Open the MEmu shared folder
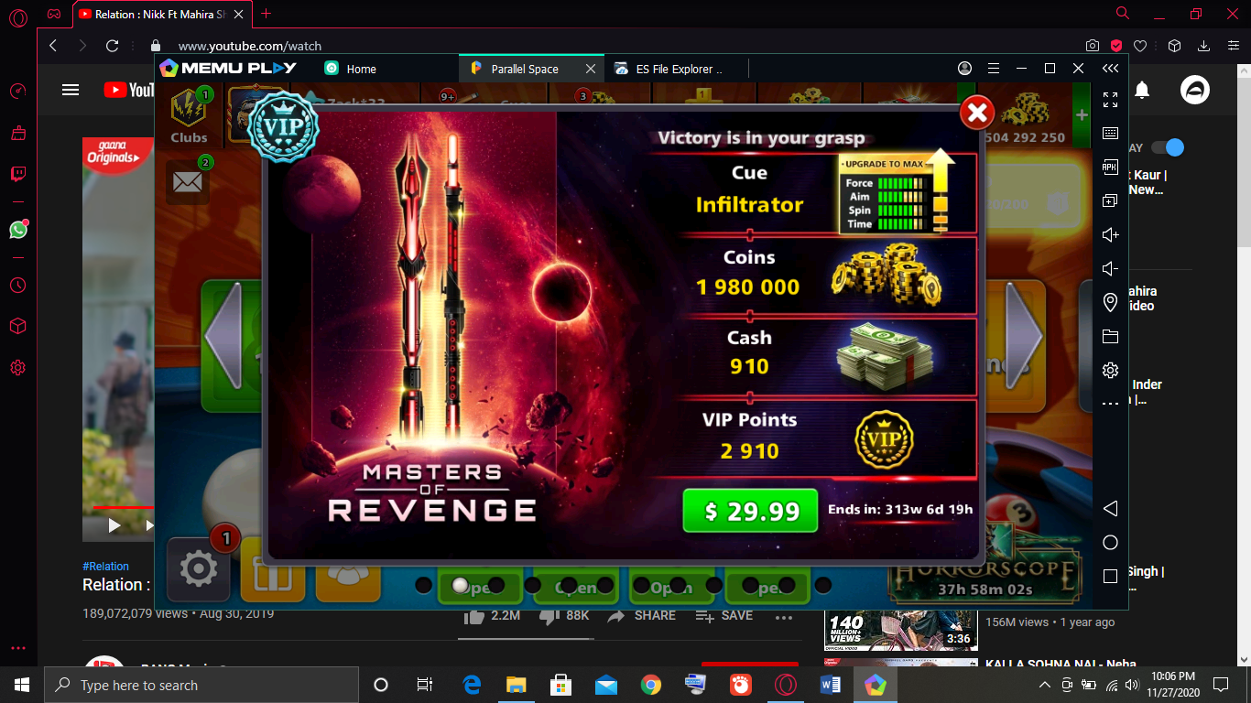This screenshot has width=1251, height=703. 1110,336
